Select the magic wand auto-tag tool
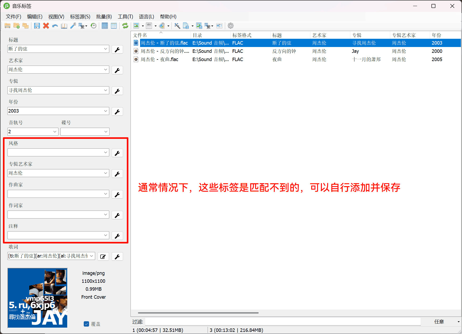The width and height of the screenshot is (462, 334). (x=177, y=25)
